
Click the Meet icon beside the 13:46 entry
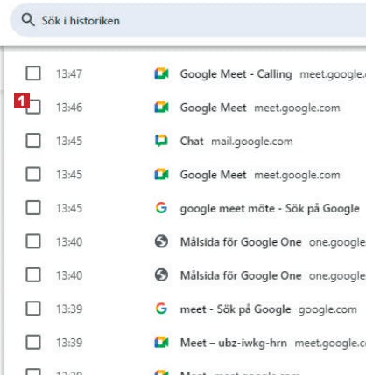coord(161,108)
